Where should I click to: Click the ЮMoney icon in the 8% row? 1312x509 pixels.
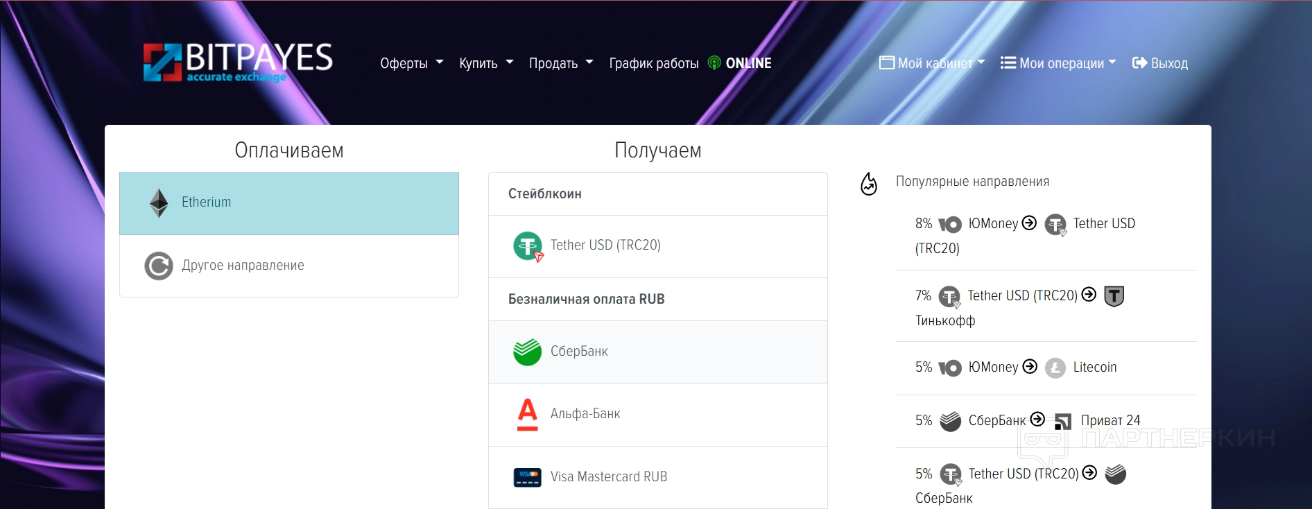coord(950,224)
